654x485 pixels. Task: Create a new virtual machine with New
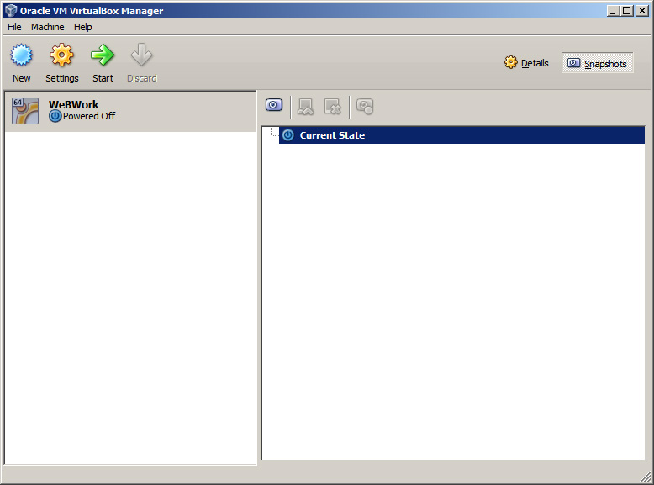[x=21, y=62]
